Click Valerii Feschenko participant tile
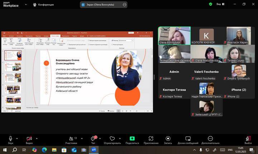Screen dimensions: 258x154 (206, 72)
